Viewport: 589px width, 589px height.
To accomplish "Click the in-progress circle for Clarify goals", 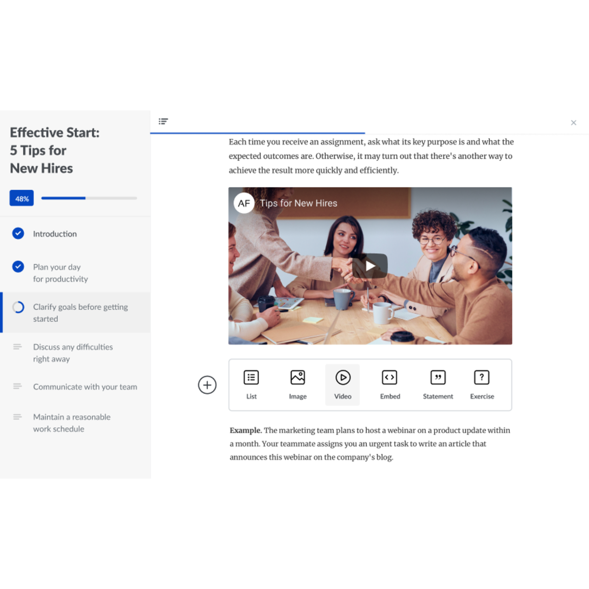I will click(x=18, y=307).
